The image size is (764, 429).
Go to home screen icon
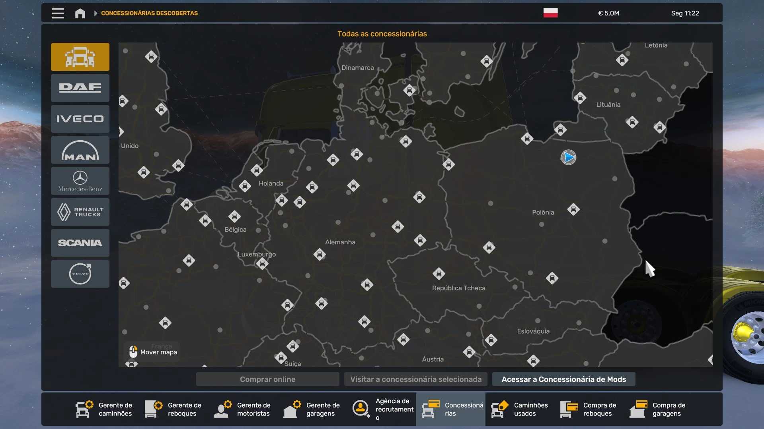(x=80, y=13)
